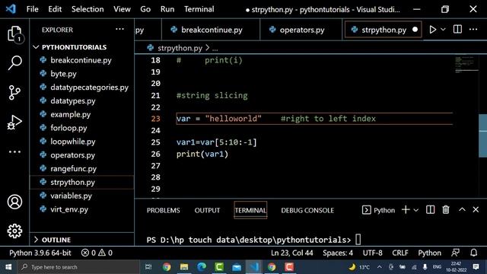The height and width of the screenshot is (274, 487).
Task: Click the errors and warnings status indicator
Action: 97,253
